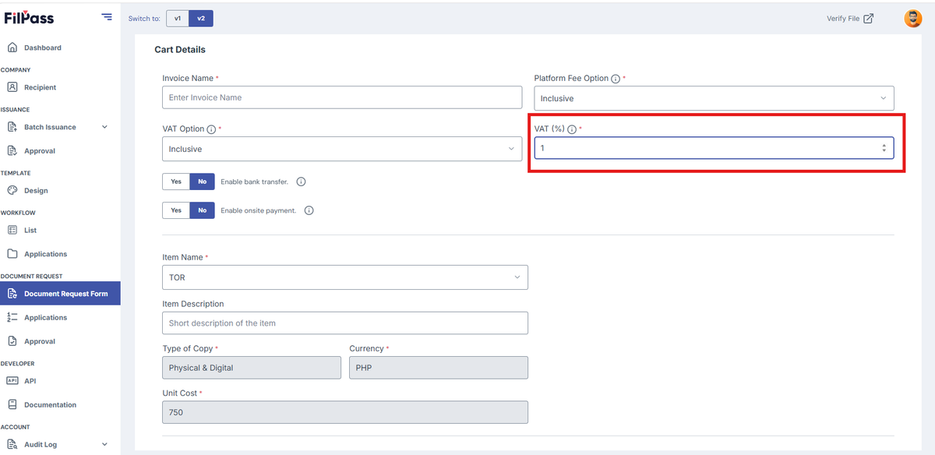The width and height of the screenshot is (935, 455).
Task: Click the VAT (%) stepper arrows
Action: (884, 148)
